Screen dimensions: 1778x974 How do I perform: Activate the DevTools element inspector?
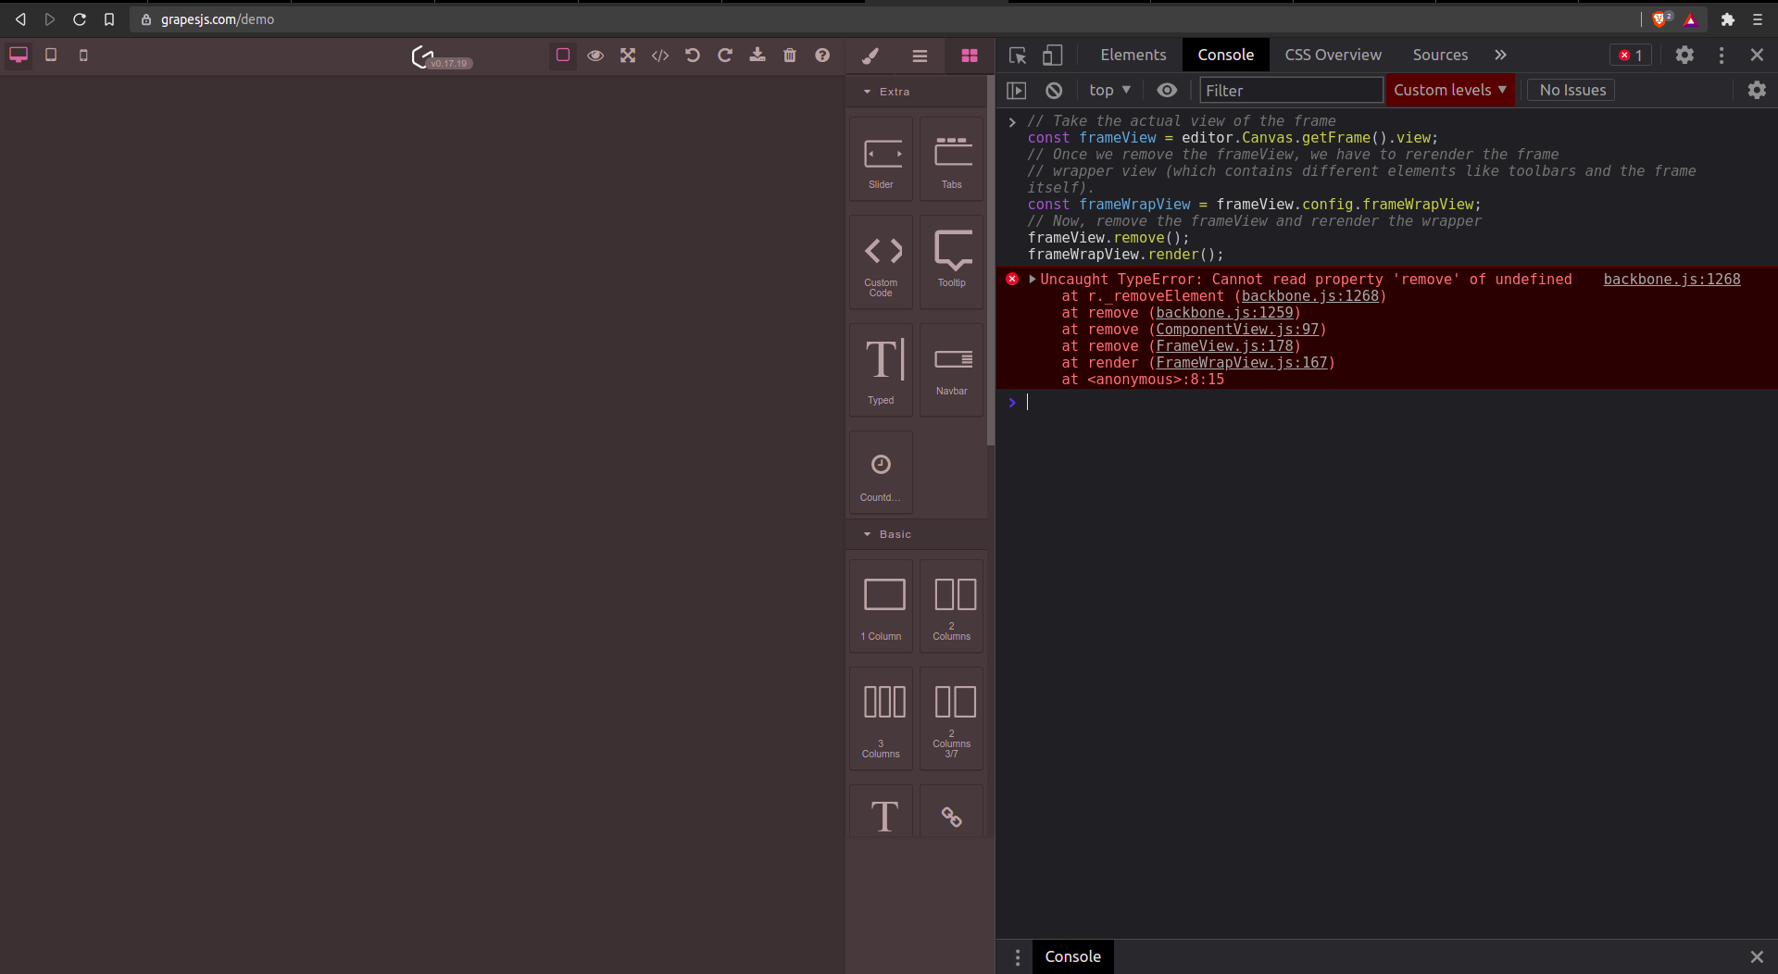[x=1017, y=56]
